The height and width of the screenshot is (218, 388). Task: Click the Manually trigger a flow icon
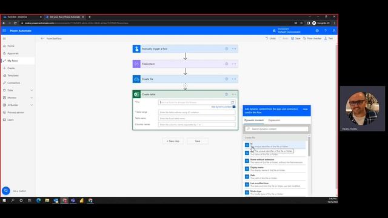tap(136, 48)
